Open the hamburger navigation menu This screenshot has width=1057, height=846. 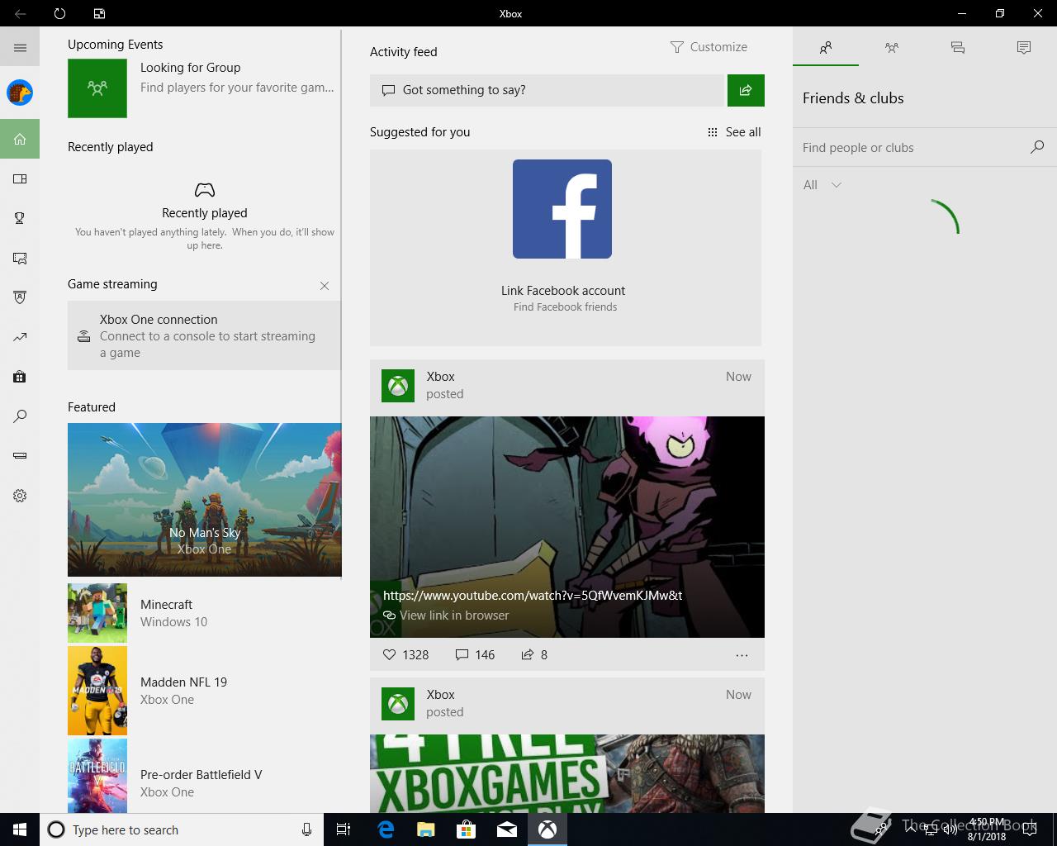tap(20, 48)
